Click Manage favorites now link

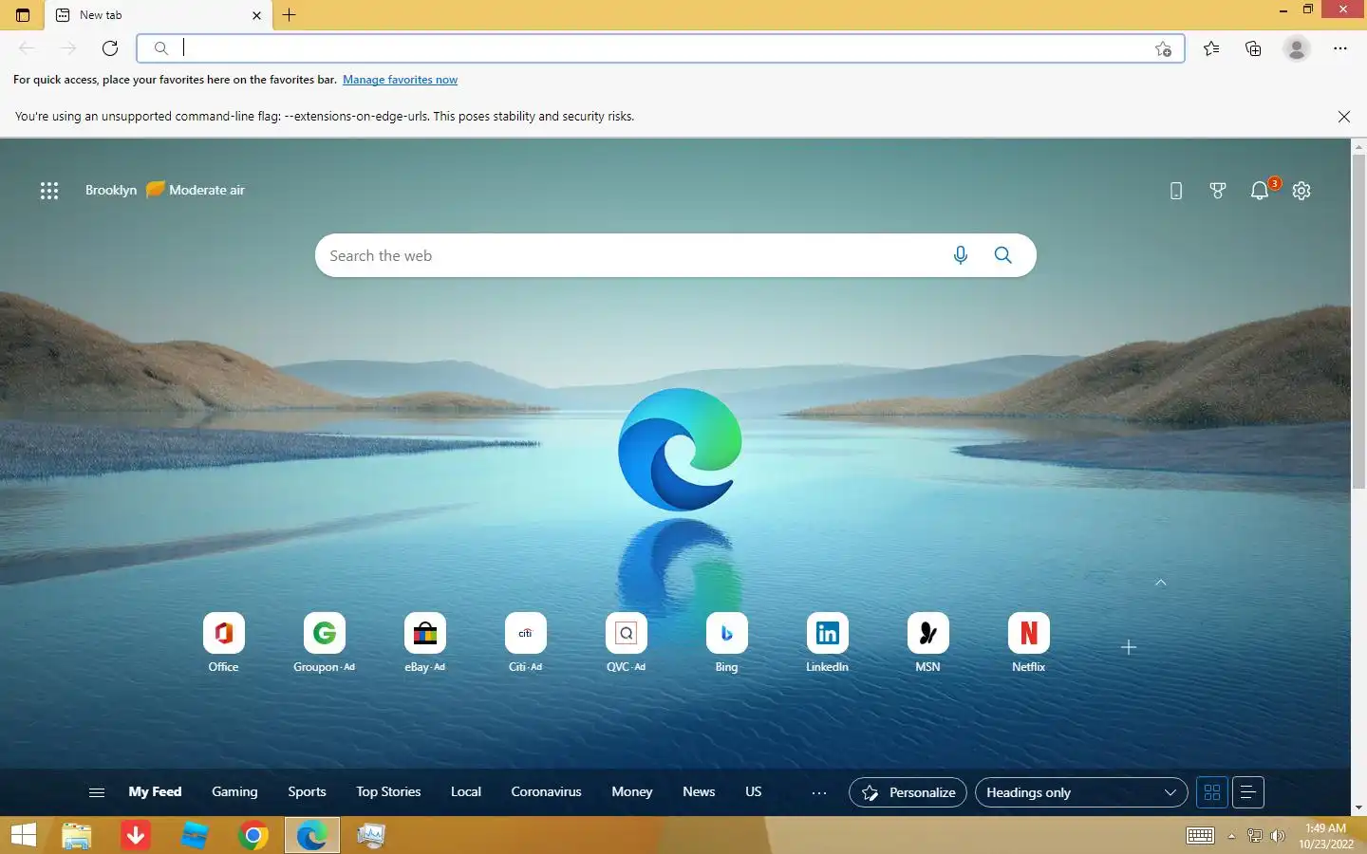400,80
